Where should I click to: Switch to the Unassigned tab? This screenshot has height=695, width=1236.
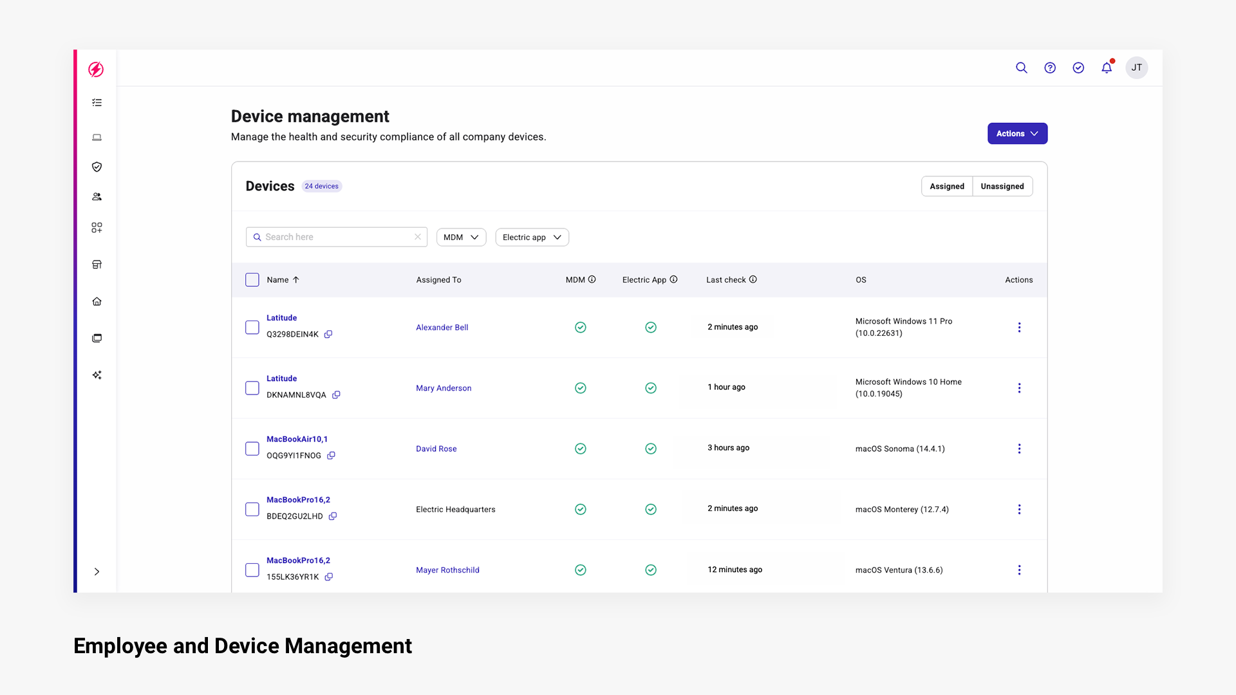coord(1002,187)
